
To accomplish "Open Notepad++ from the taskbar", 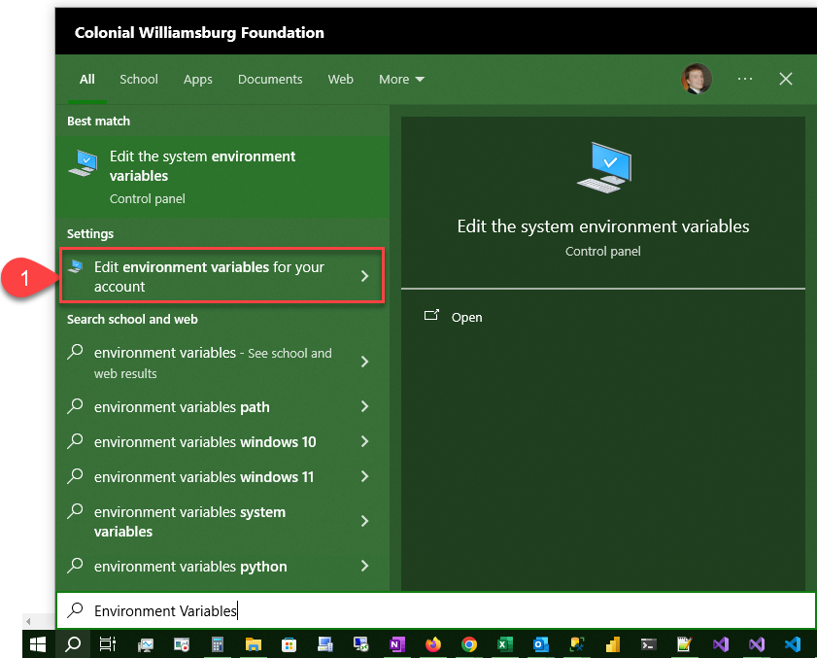I will click(684, 645).
